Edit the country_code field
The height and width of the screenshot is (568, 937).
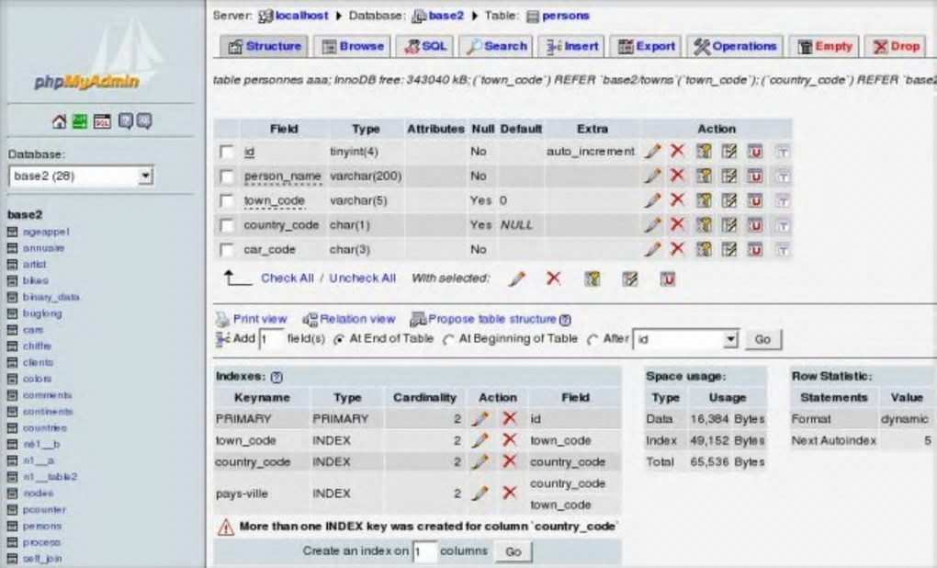pos(652,225)
